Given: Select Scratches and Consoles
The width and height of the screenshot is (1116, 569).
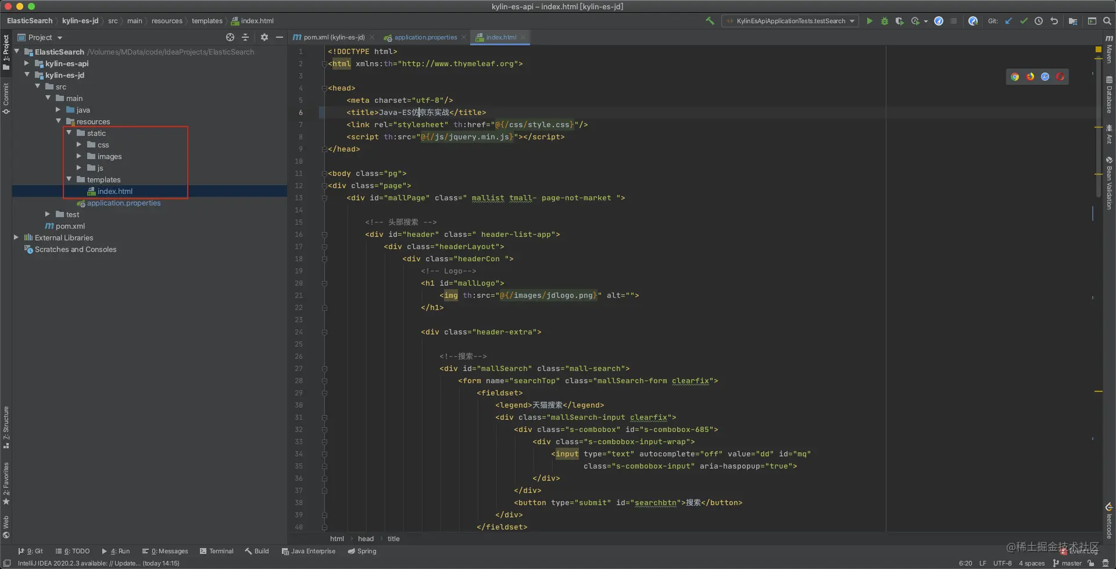Looking at the screenshot, I should click(76, 249).
